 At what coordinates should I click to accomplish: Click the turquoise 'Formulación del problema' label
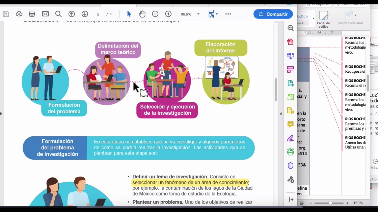point(64,108)
